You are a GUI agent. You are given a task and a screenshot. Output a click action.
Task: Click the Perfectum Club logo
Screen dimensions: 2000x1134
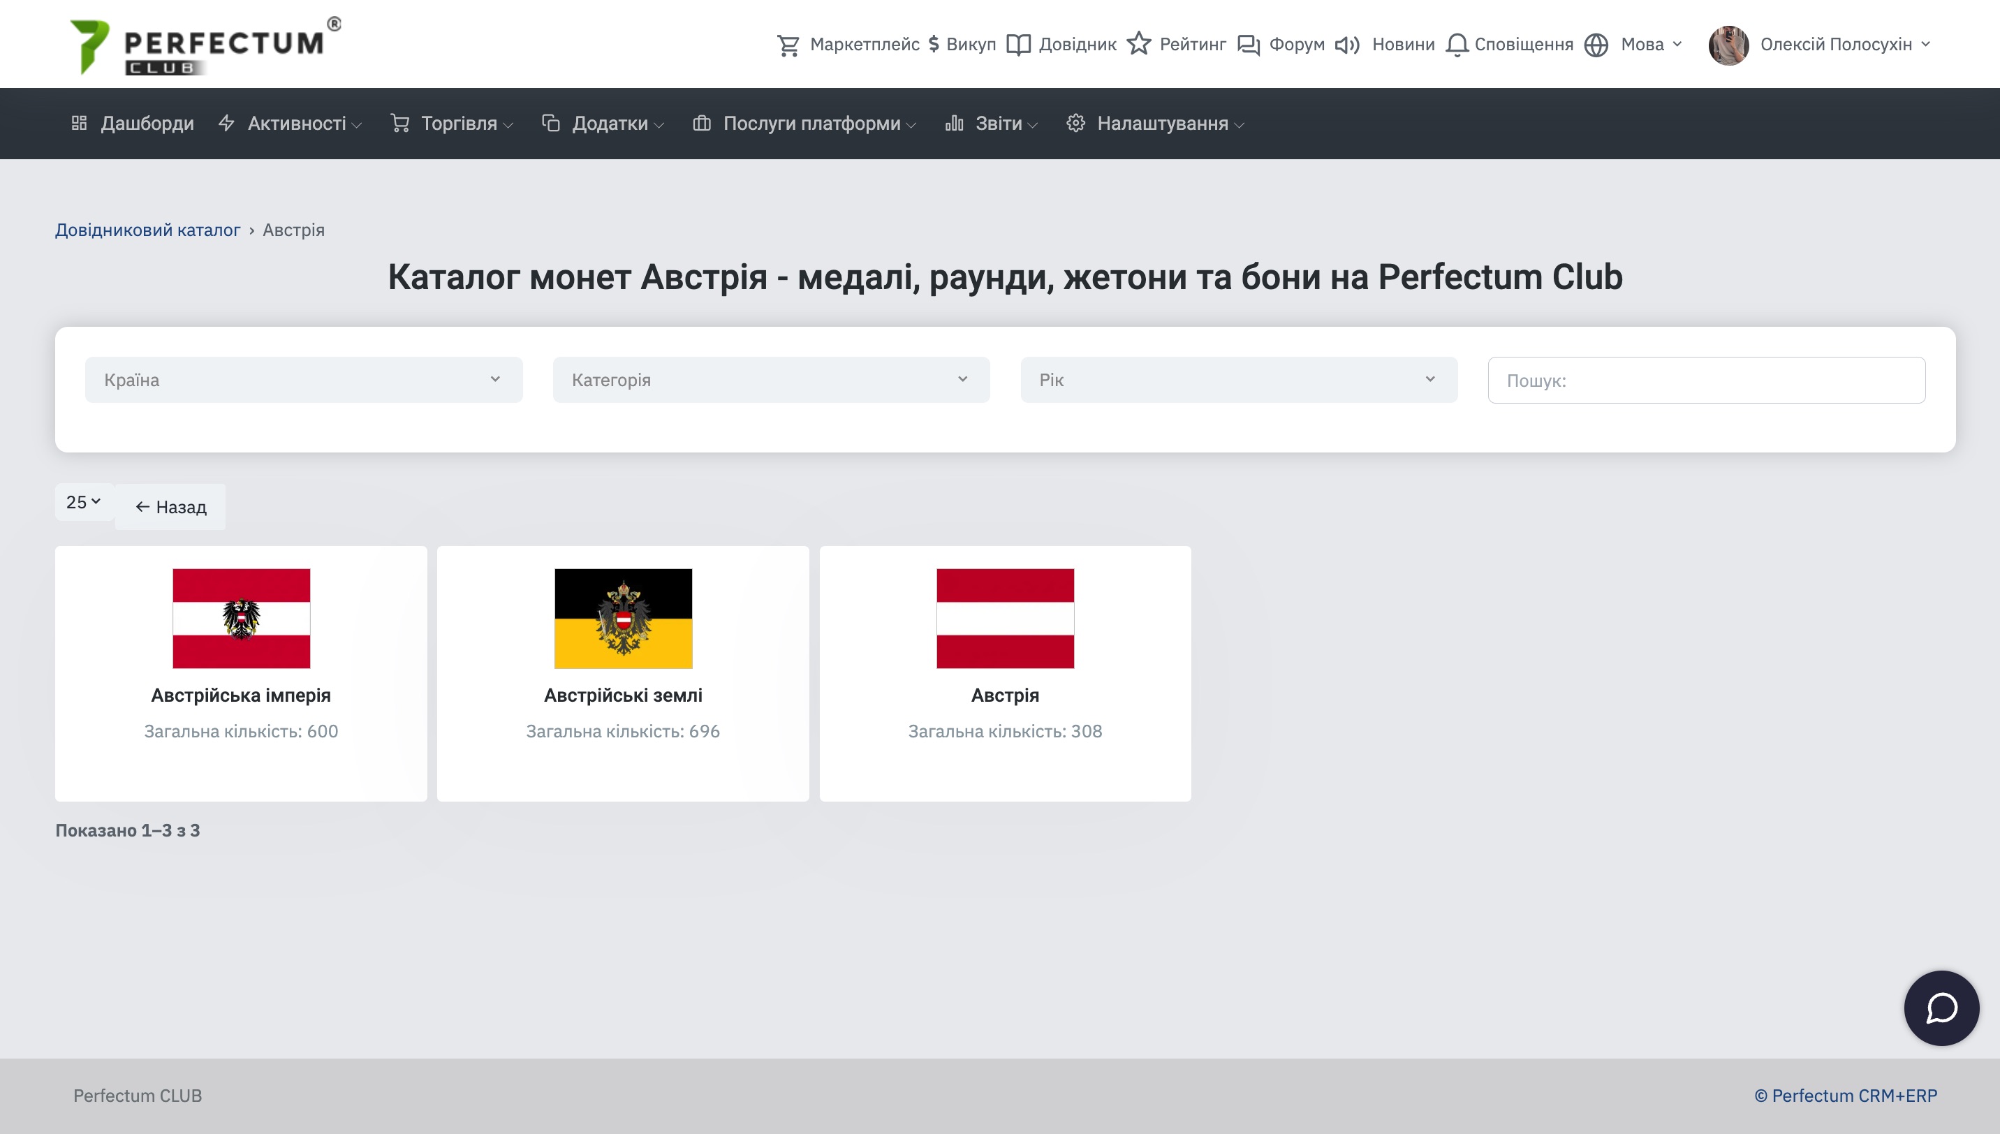coord(205,46)
